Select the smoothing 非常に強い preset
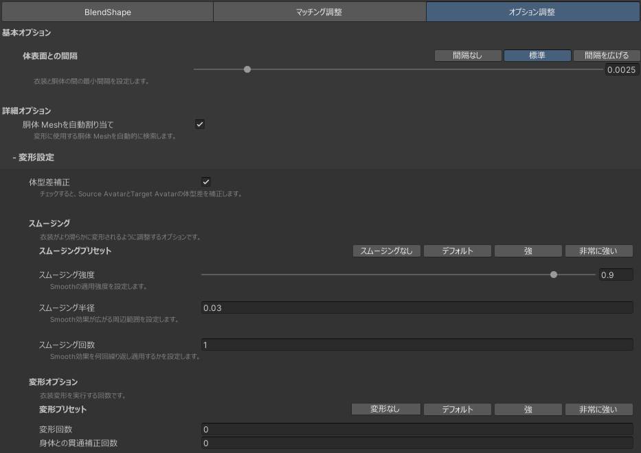The image size is (641, 453). [x=598, y=251]
